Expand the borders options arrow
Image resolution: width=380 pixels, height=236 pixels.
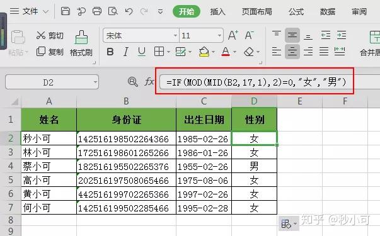click(x=168, y=52)
